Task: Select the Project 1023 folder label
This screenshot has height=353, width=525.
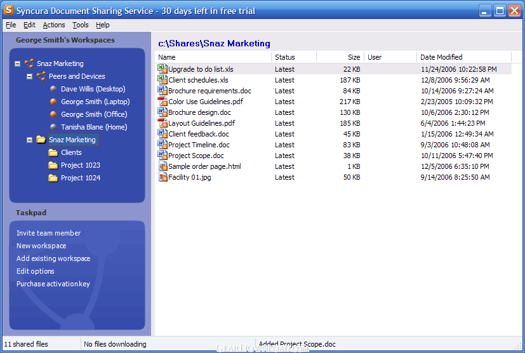Action: click(x=81, y=165)
